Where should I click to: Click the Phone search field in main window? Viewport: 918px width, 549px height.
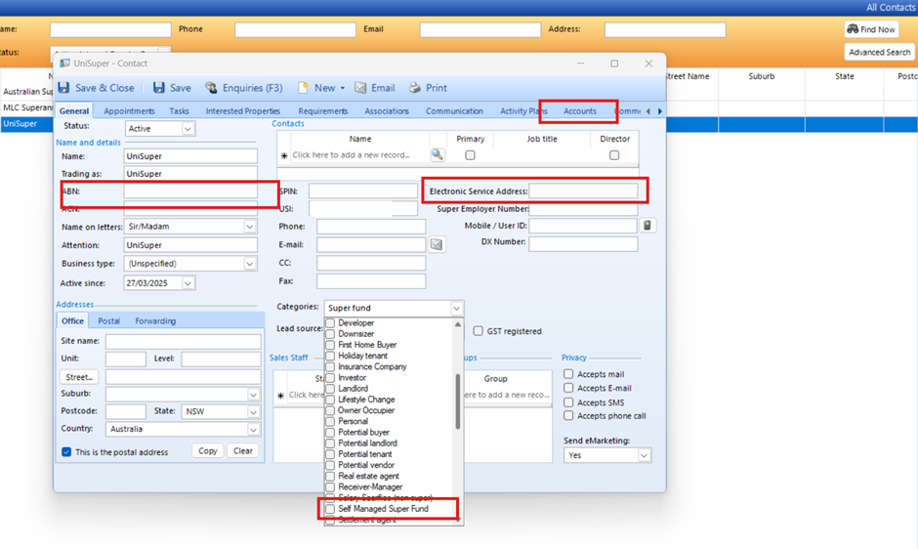[x=295, y=29]
